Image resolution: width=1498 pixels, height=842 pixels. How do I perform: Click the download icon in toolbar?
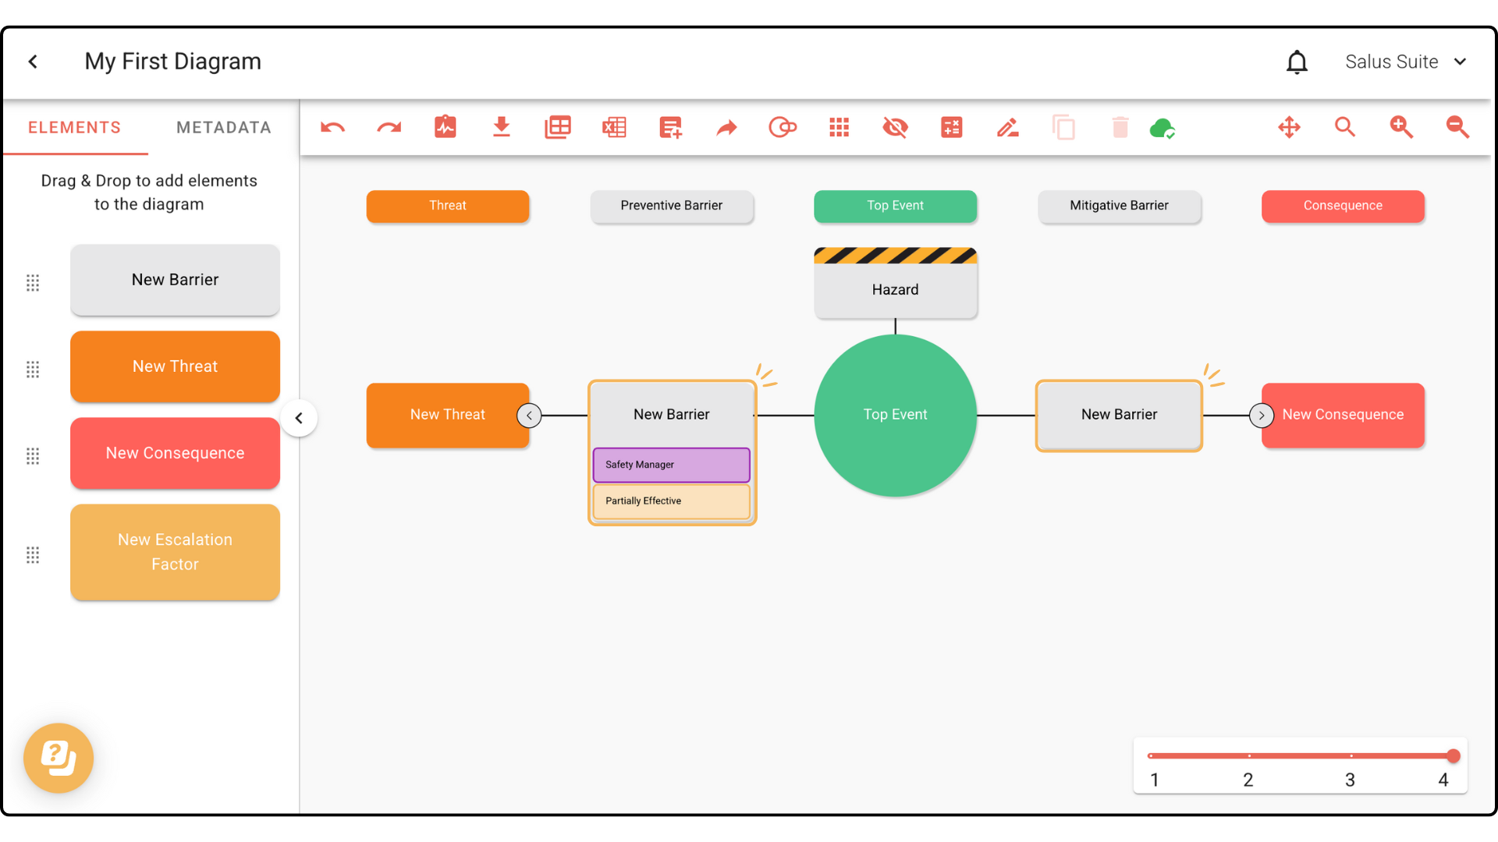pos(502,127)
